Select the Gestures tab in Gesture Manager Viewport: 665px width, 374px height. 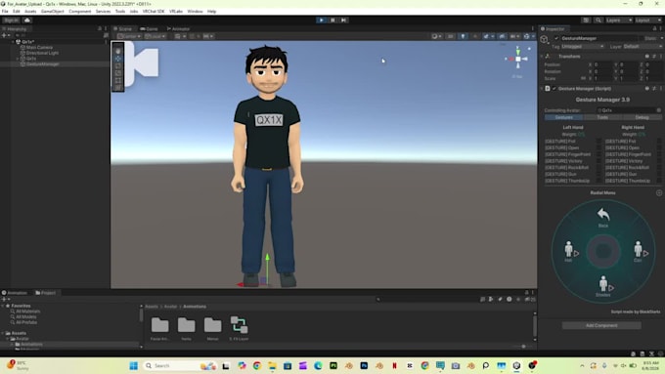point(563,117)
